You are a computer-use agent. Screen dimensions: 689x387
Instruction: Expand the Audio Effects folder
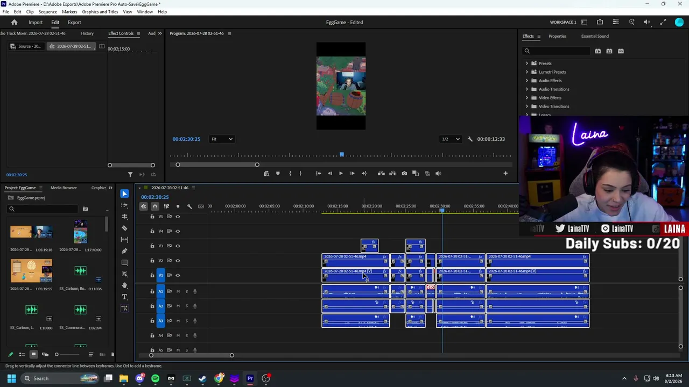coord(527,81)
